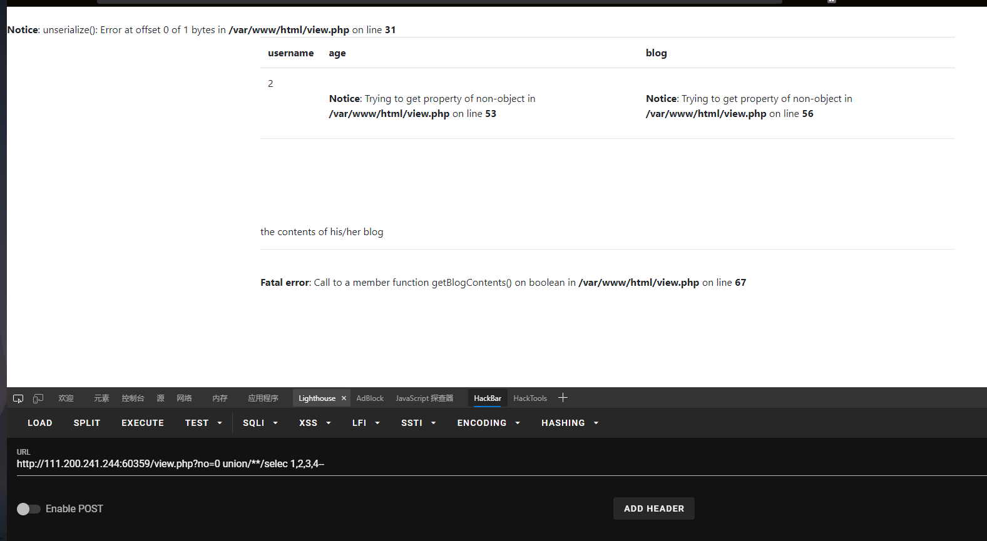Open the 源 sources tab
987x541 pixels.
(x=160, y=398)
